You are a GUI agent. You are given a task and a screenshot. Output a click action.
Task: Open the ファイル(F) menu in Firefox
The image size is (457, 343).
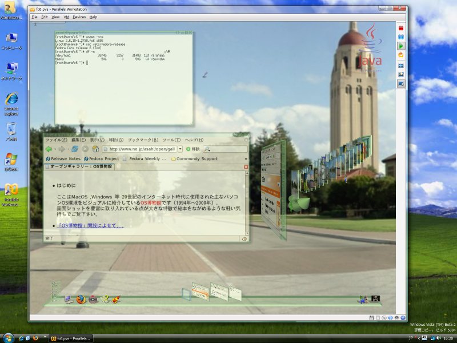57,140
